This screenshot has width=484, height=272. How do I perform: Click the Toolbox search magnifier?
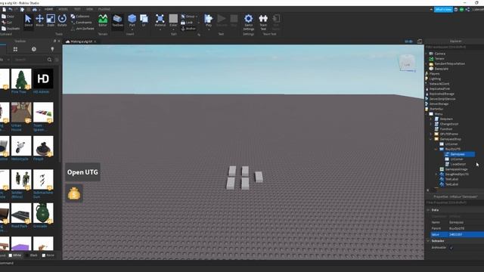point(49,60)
